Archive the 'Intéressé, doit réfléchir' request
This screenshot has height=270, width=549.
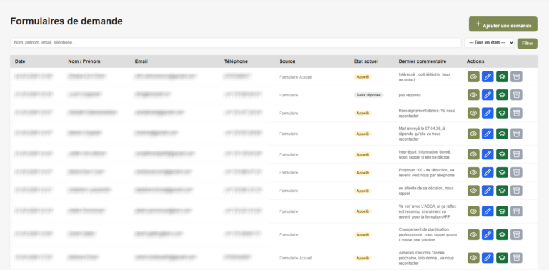pos(516,76)
